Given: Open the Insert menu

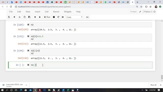Looking at the screenshot, I should pyautogui.click(x=37, y=12).
